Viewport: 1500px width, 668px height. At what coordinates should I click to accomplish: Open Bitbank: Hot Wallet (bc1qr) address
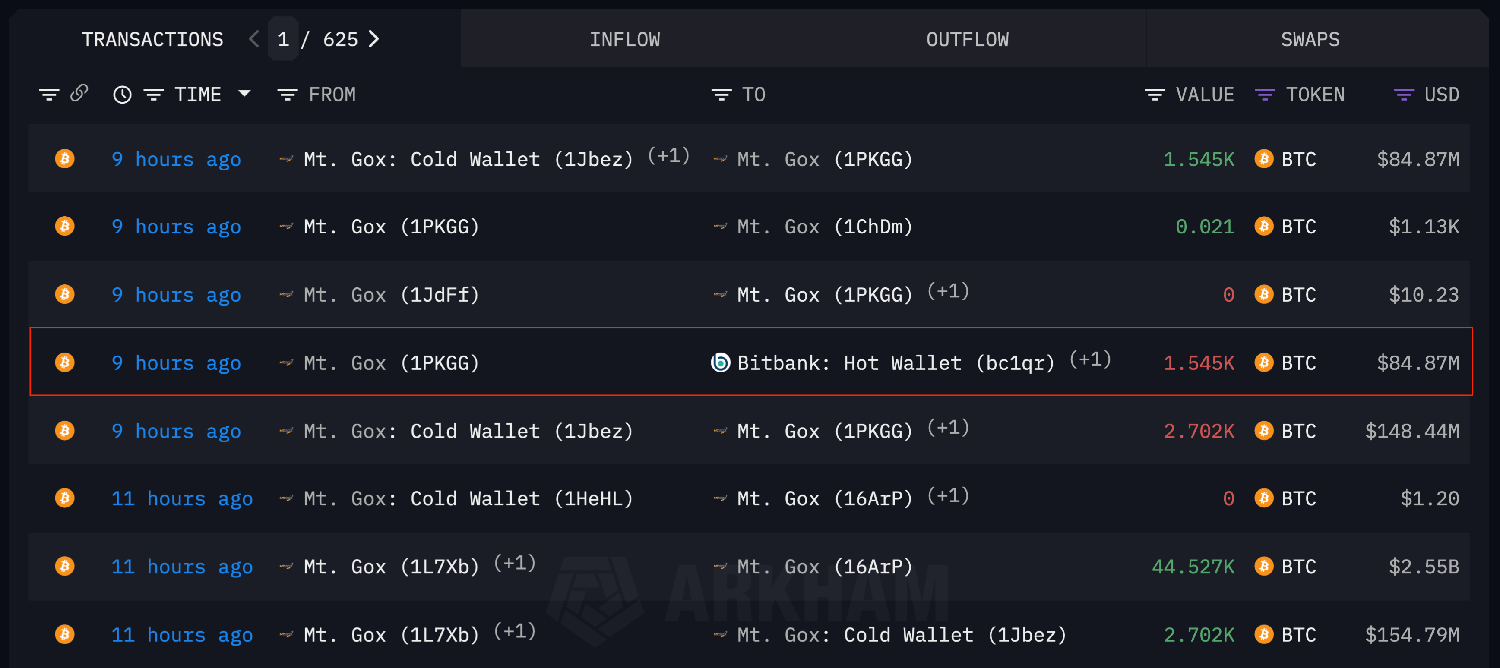tap(896, 363)
